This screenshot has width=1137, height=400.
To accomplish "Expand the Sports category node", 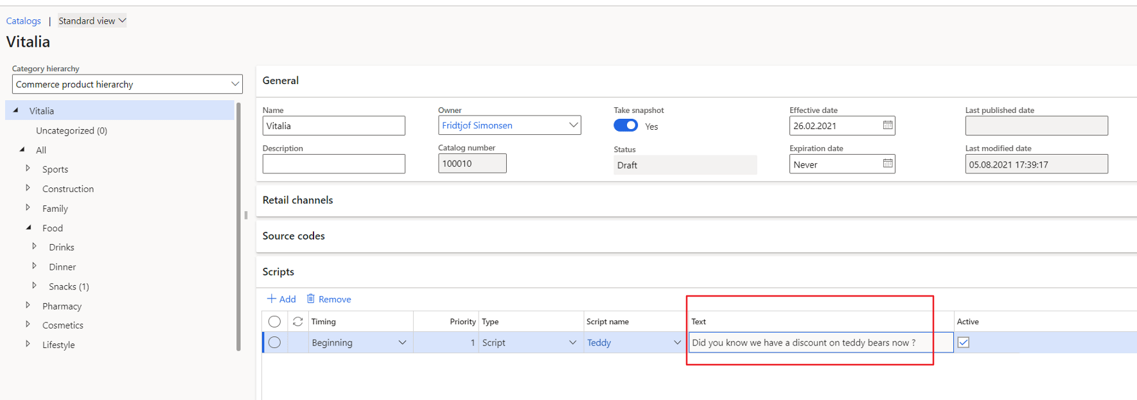I will (28, 169).
